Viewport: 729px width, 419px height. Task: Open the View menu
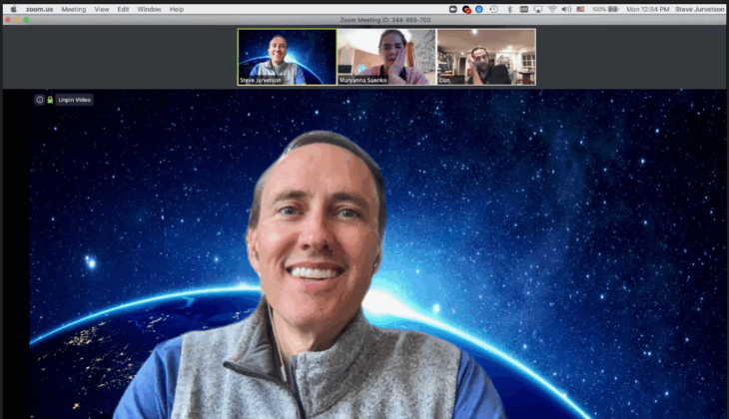pos(101,9)
